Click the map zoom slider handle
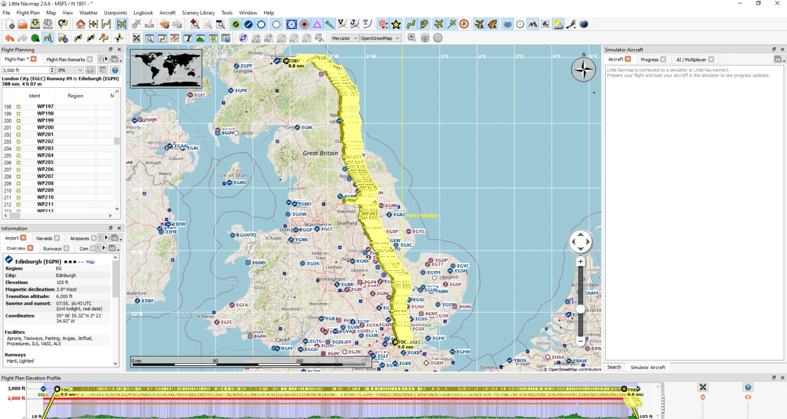This screenshot has width=787, height=419. pos(580,309)
